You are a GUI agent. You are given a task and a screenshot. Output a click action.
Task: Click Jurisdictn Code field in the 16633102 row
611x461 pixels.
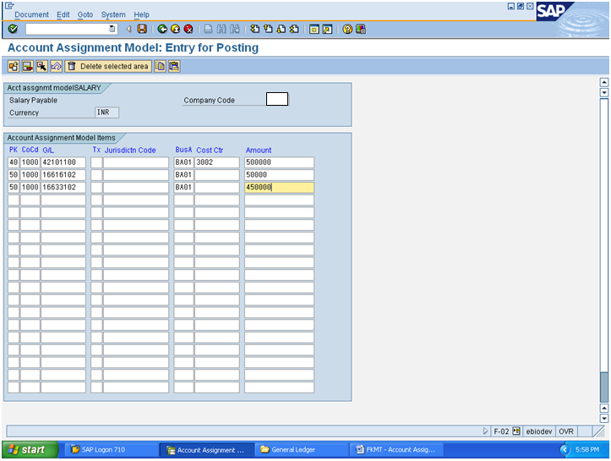(136, 187)
